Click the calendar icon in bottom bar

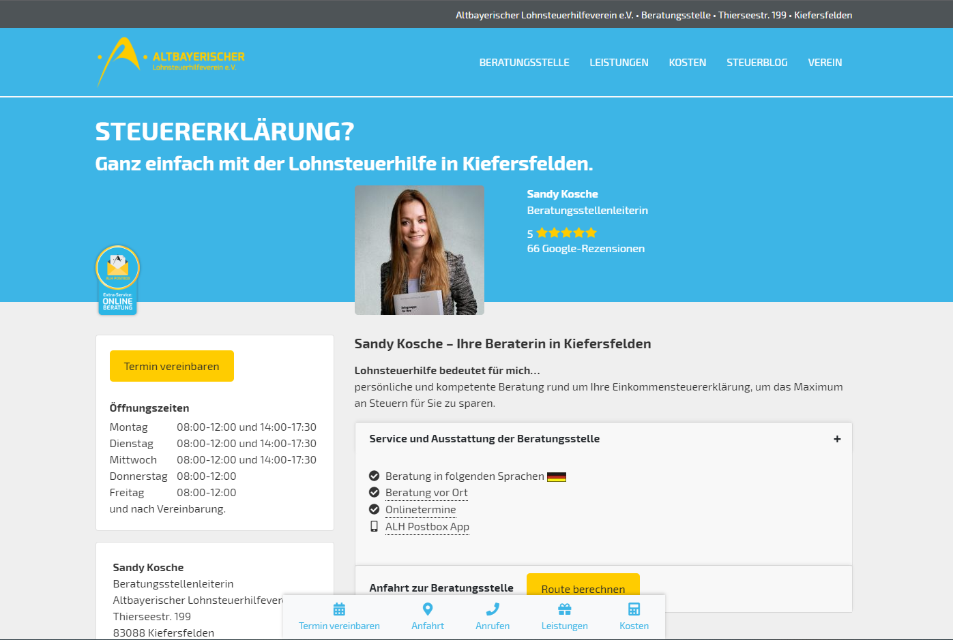(x=339, y=609)
